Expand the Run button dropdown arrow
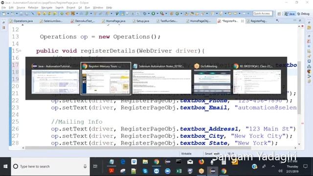313x176 pixels. (157, 14)
